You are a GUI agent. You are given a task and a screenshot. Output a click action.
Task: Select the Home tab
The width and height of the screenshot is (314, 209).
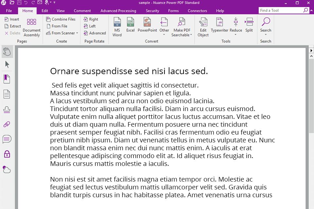(27, 11)
